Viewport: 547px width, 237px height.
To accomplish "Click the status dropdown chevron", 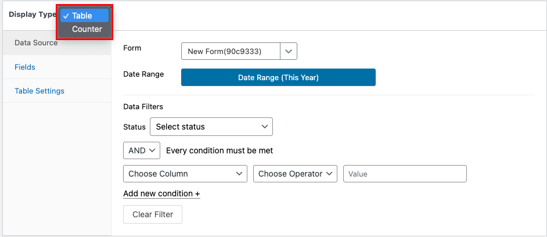I will pyautogui.click(x=264, y=127).
